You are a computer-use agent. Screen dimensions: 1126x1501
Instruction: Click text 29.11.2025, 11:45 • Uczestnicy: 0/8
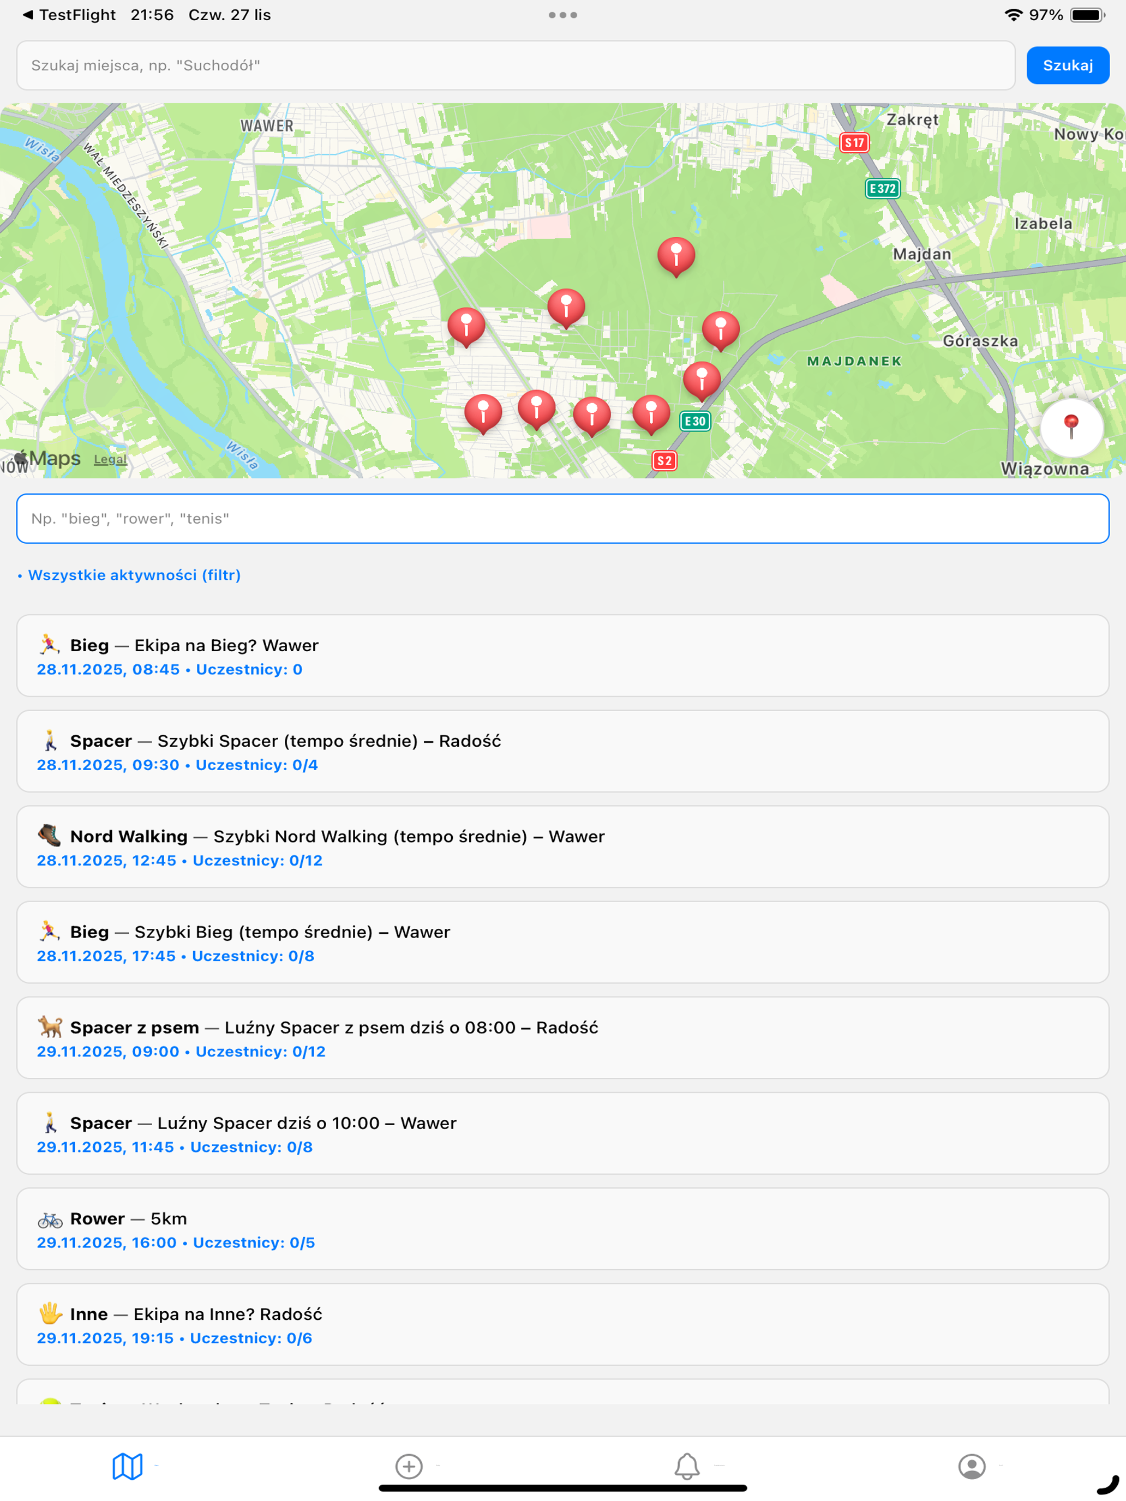pos(175,1147)
